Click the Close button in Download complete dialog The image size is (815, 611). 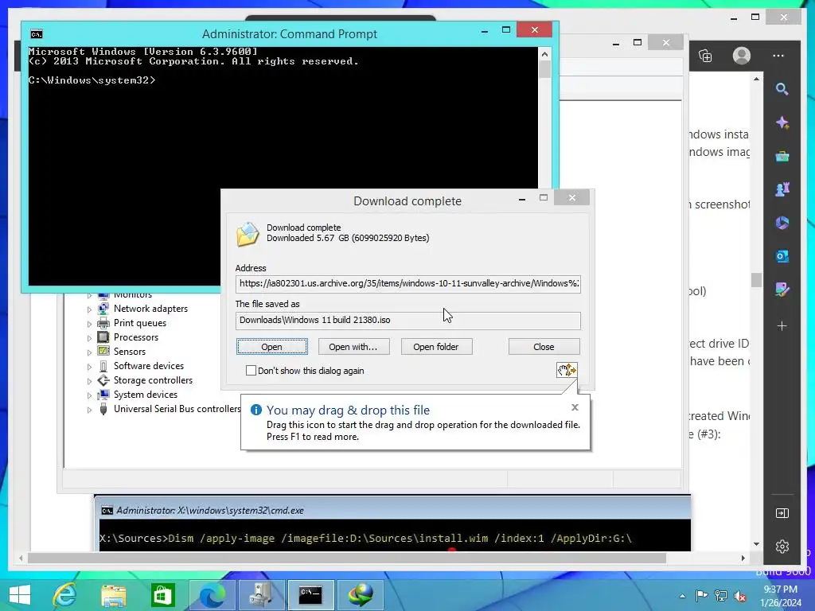coord(544,347)
